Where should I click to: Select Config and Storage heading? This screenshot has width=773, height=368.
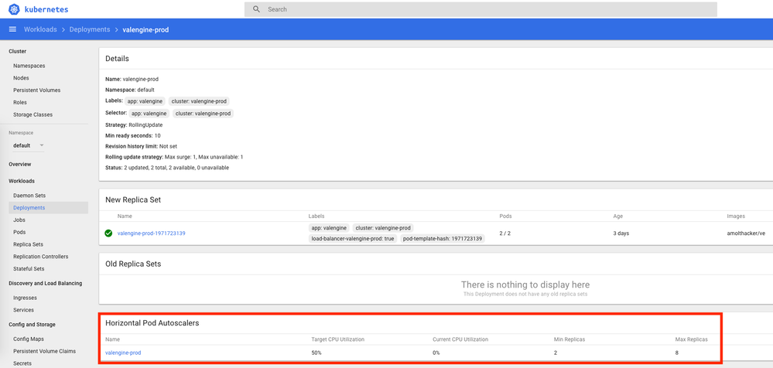tap(32, 325)
